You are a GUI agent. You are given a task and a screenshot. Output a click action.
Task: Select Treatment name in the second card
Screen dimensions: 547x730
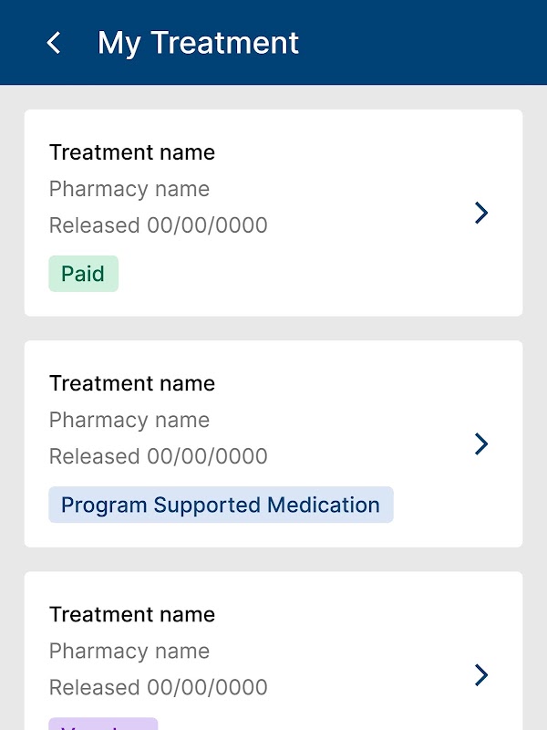pyautogui.click(x=132, y=383)
